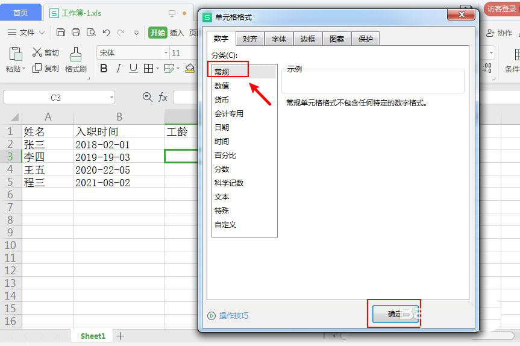Select the 数字 tab in dialog
Image resolution: width=520 pixels, height=346 pixels.
pyautogui.click(x=221, y=38)
